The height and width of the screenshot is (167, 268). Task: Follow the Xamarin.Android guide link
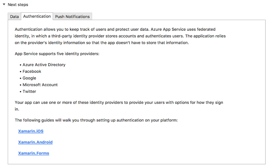tap(36, 142)
